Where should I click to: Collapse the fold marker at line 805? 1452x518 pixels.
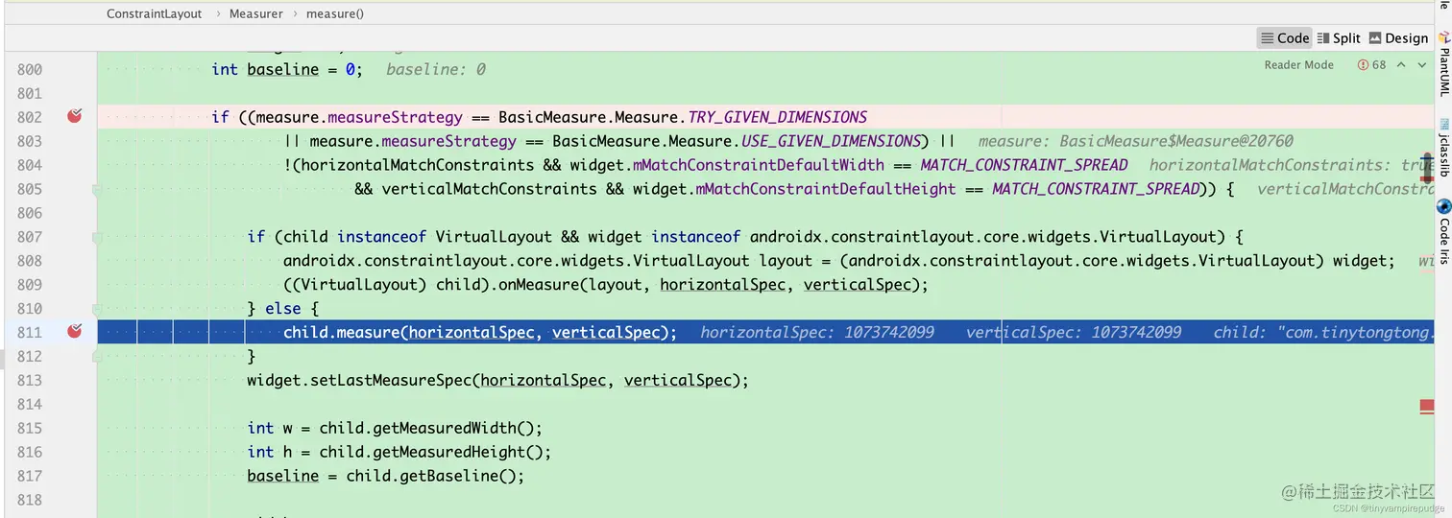(97, 189)
